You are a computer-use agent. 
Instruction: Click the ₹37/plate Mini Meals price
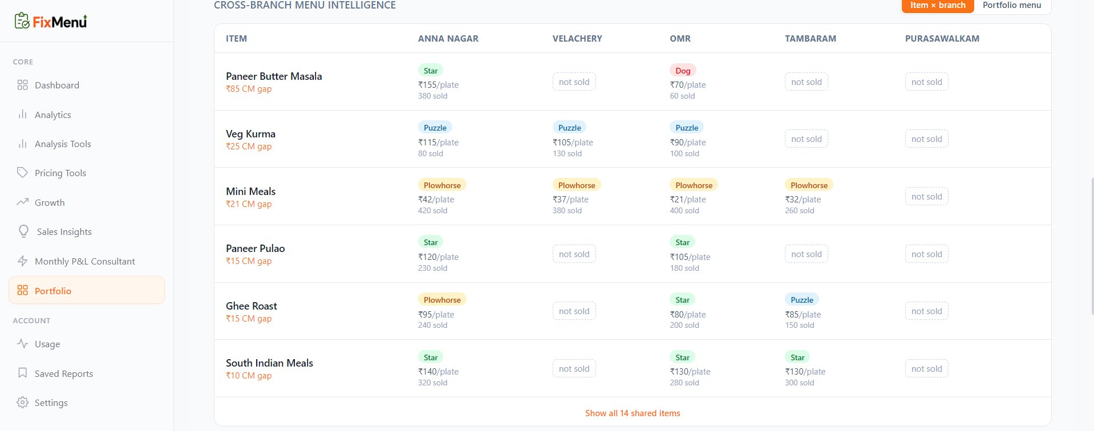pyautogui.click(x=570, y=200)
